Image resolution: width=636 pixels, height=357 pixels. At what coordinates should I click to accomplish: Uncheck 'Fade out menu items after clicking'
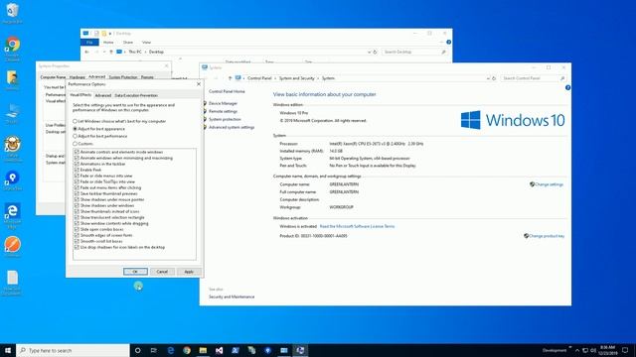pos(77,187)
